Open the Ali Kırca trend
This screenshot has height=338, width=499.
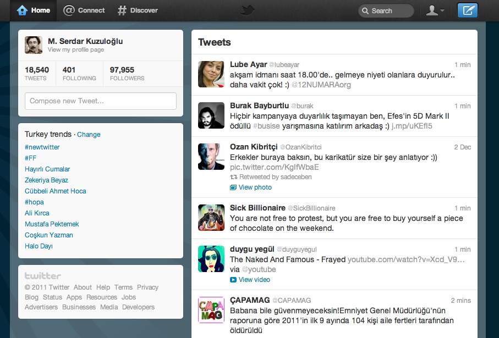pos(37,213)
